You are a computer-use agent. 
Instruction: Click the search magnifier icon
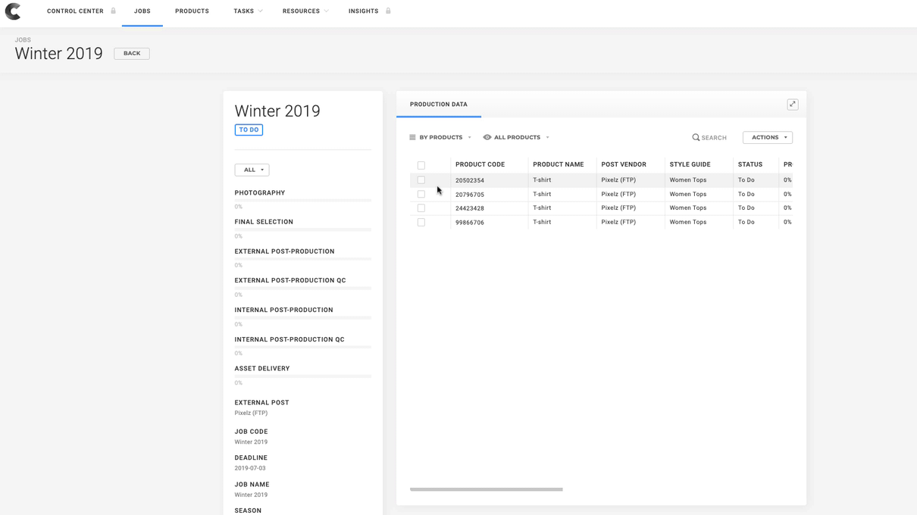click(696, 138)
